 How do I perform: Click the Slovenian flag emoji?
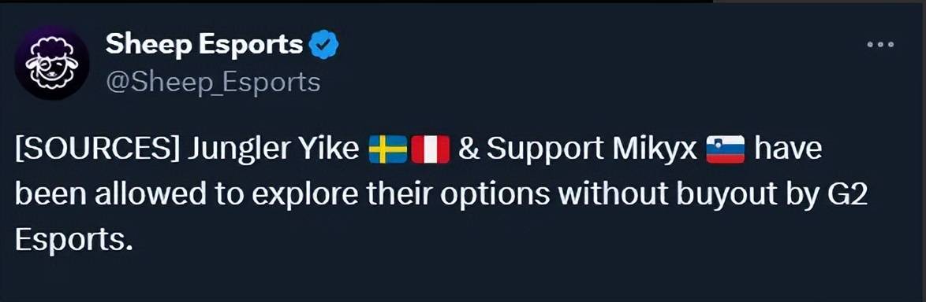coord(725,149)
